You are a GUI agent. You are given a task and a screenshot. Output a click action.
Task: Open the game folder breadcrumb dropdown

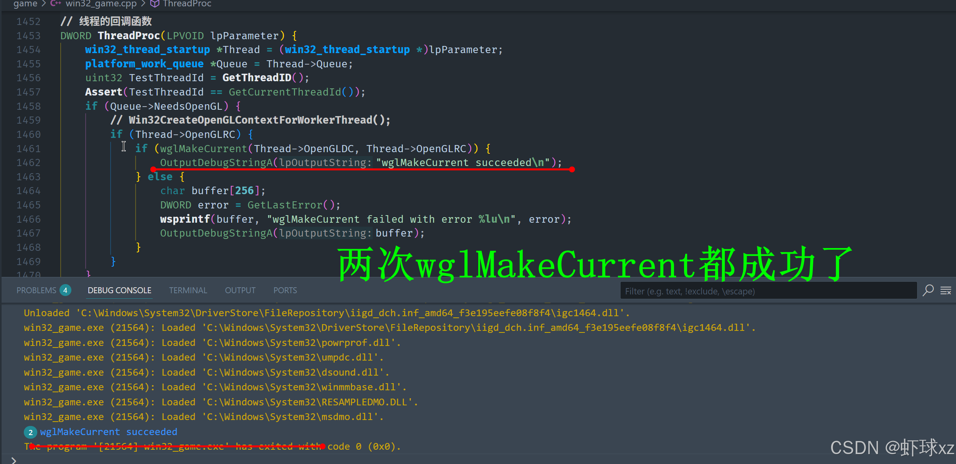(x=25, y=4)
